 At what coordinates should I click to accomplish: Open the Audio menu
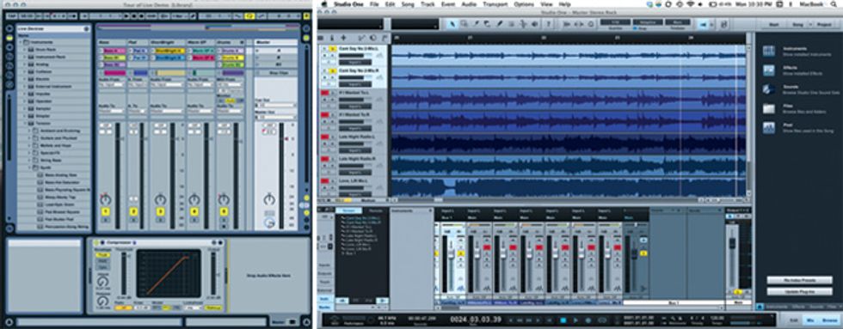(469, 3)
